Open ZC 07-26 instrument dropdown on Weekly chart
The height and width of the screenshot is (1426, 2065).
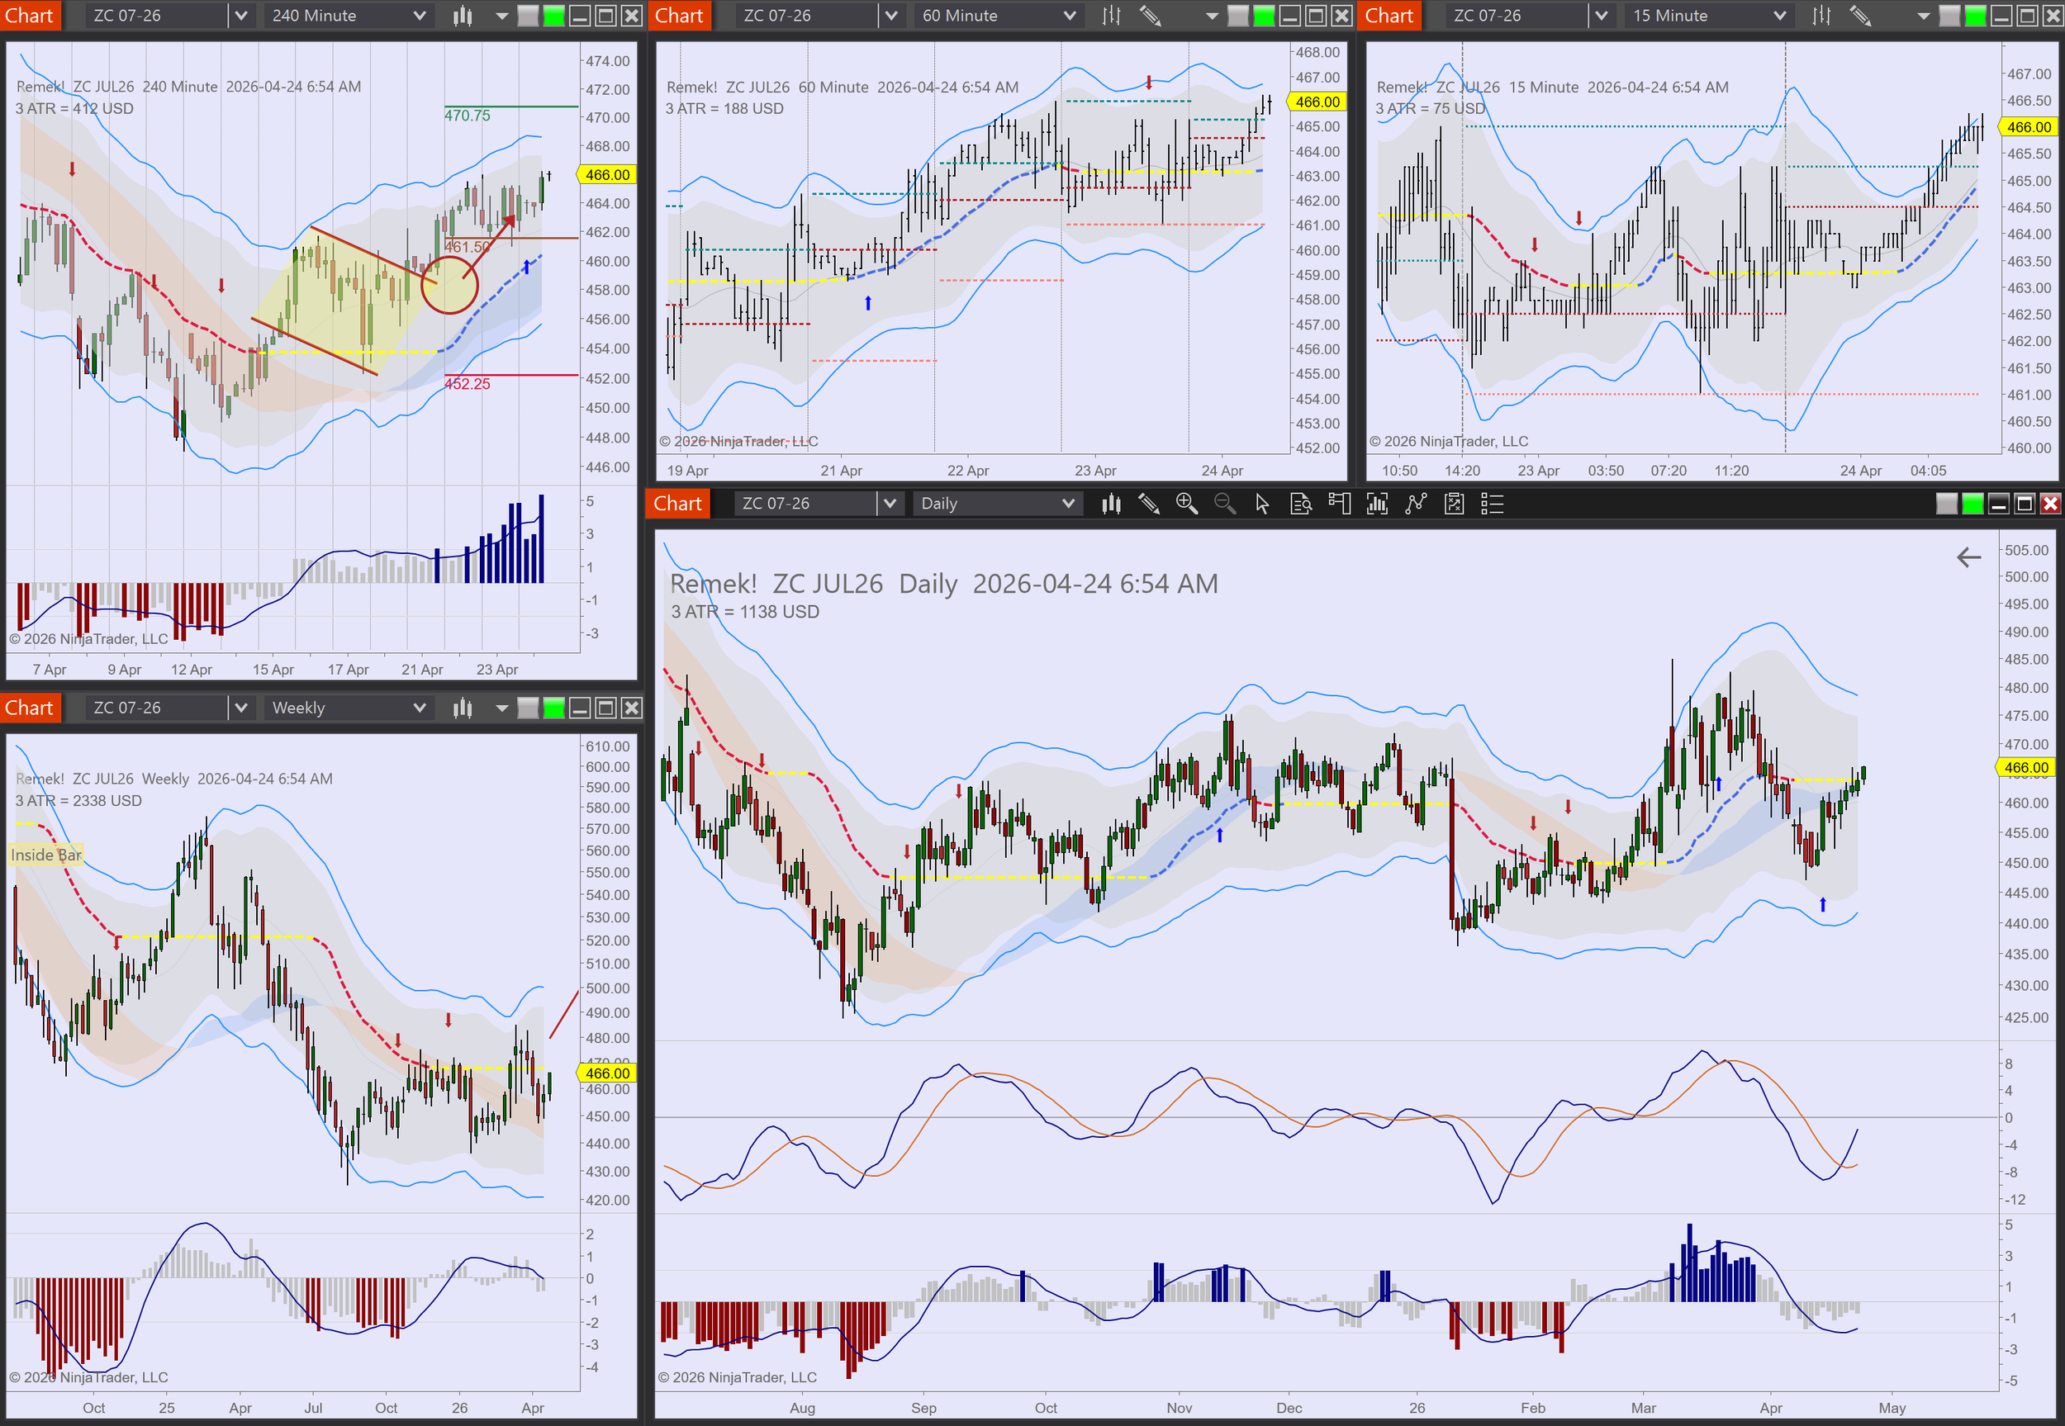[x=240, y=708]
